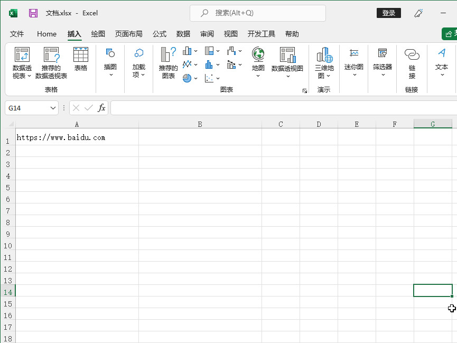Open the 地图 map chart dropdown
The height and width of the screenshot is (343, 457).
(258, 76)
